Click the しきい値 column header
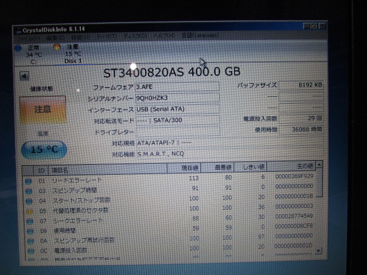 click(x=251, y=167)
